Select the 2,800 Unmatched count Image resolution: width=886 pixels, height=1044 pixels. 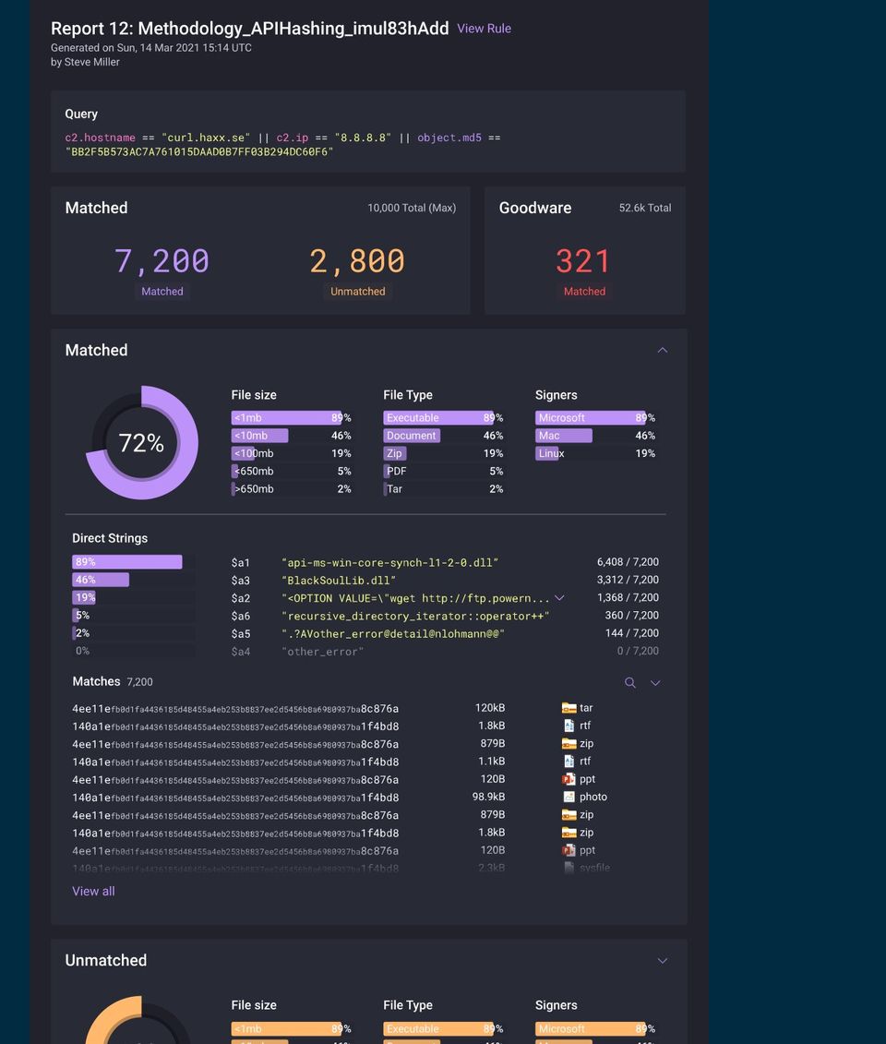point(357,260)
